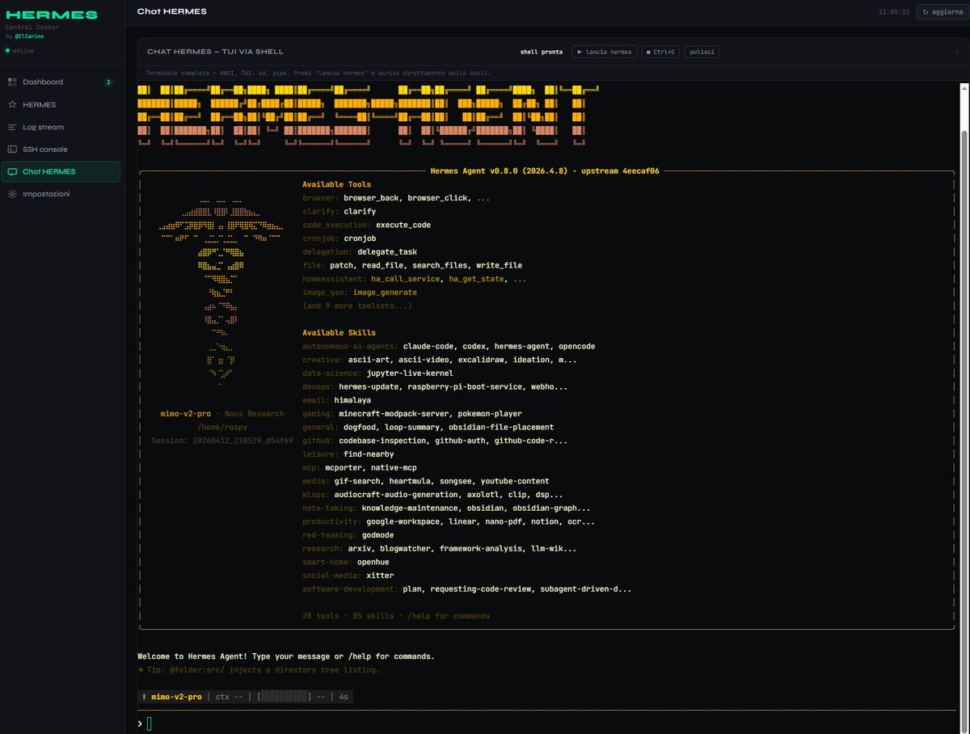Click google-workspace in productivity row
Viewport: 970px width, 734px height.
(403, 521)
